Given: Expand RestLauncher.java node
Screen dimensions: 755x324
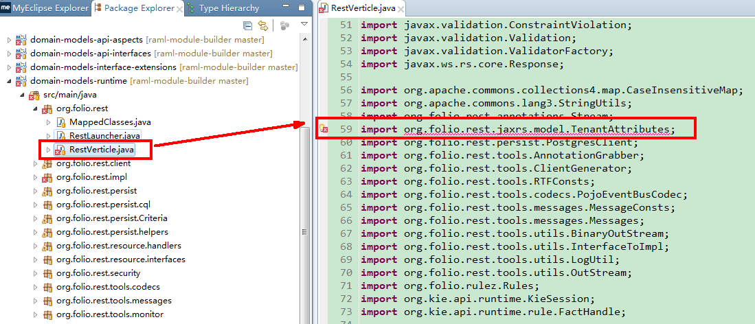Looking at the screenshot, I should tap(48, 136).
